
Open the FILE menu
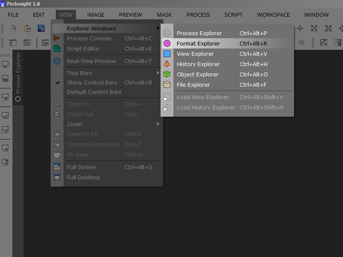pyautogui.click(x=13, y=15)
